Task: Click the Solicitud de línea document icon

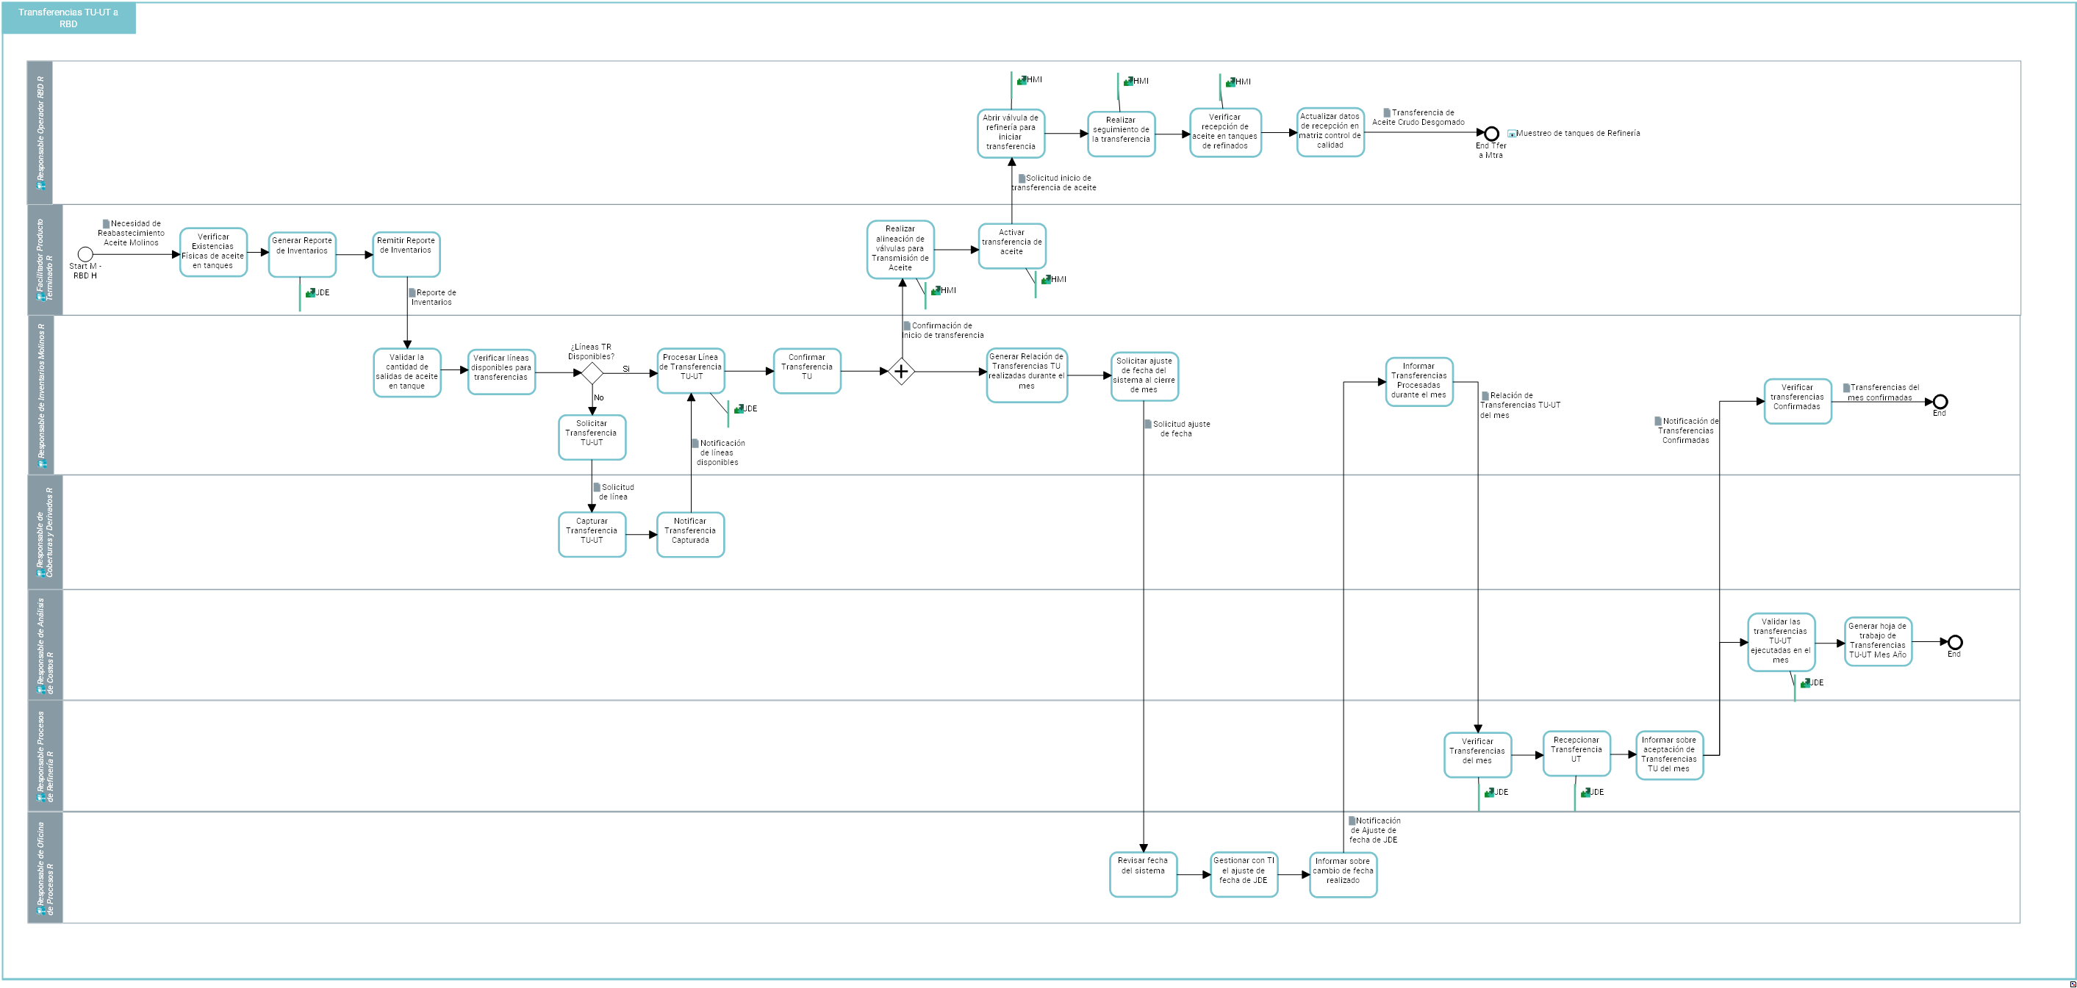Action: point(597,488)
